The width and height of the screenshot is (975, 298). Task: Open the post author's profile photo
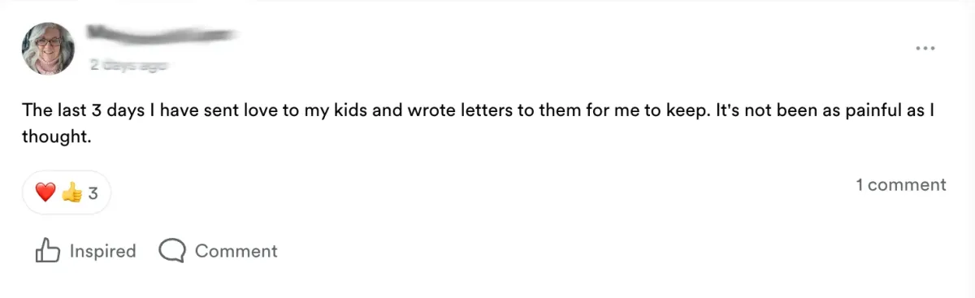coord(48,49)
